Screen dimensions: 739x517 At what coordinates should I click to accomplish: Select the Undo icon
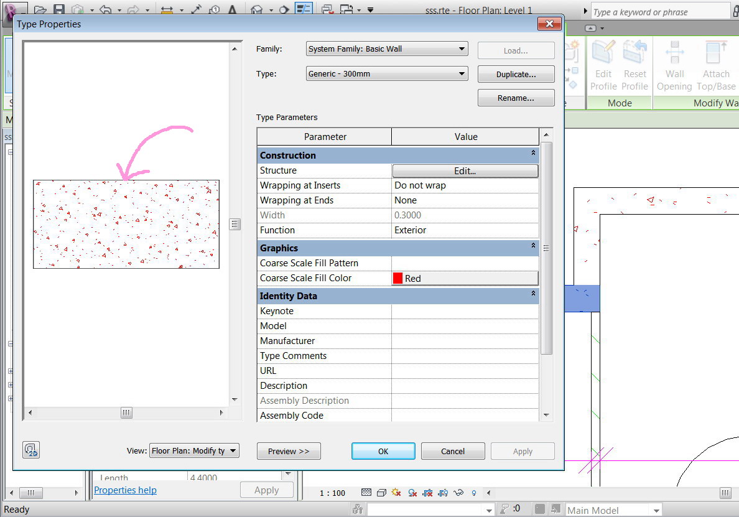tap(104, 9)
